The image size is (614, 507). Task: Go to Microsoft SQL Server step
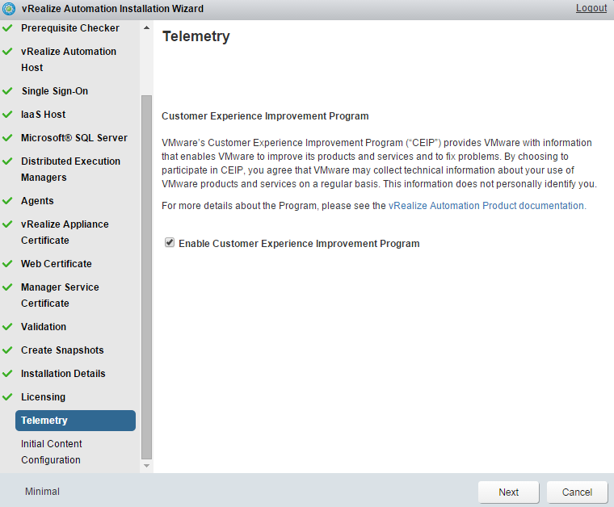74,138
